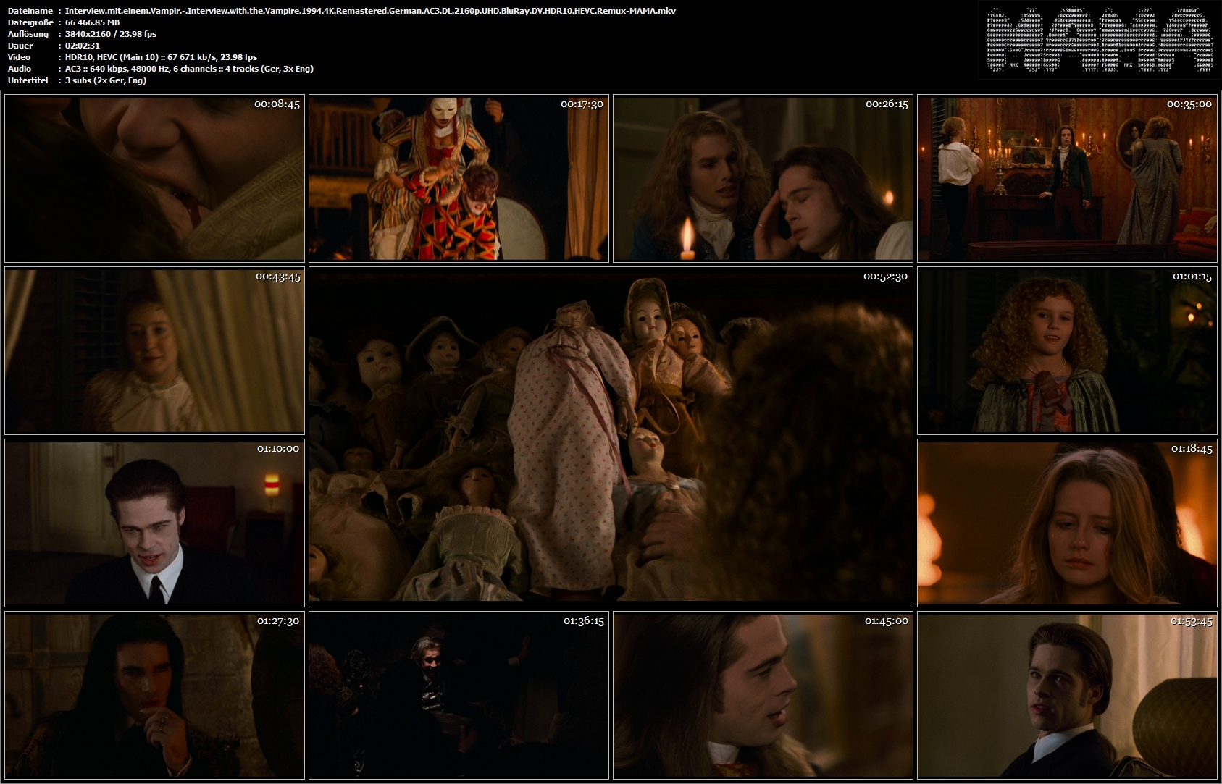Screen dimensions: 1222x784
Task: Select the thumbnail stamped 00:17:30
Action: pyautogui.click(x=459, y=178)
